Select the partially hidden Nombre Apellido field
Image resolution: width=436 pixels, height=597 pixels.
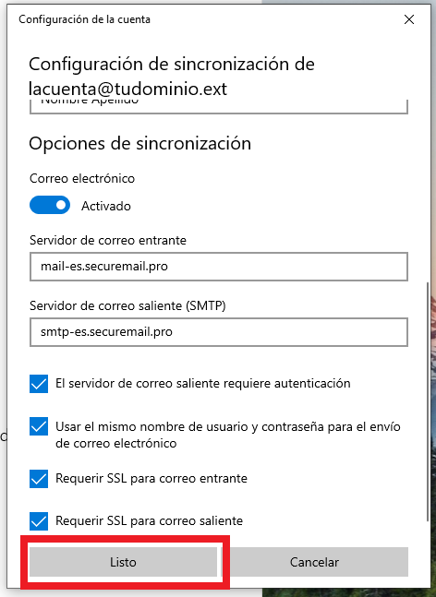pos(219,107)
